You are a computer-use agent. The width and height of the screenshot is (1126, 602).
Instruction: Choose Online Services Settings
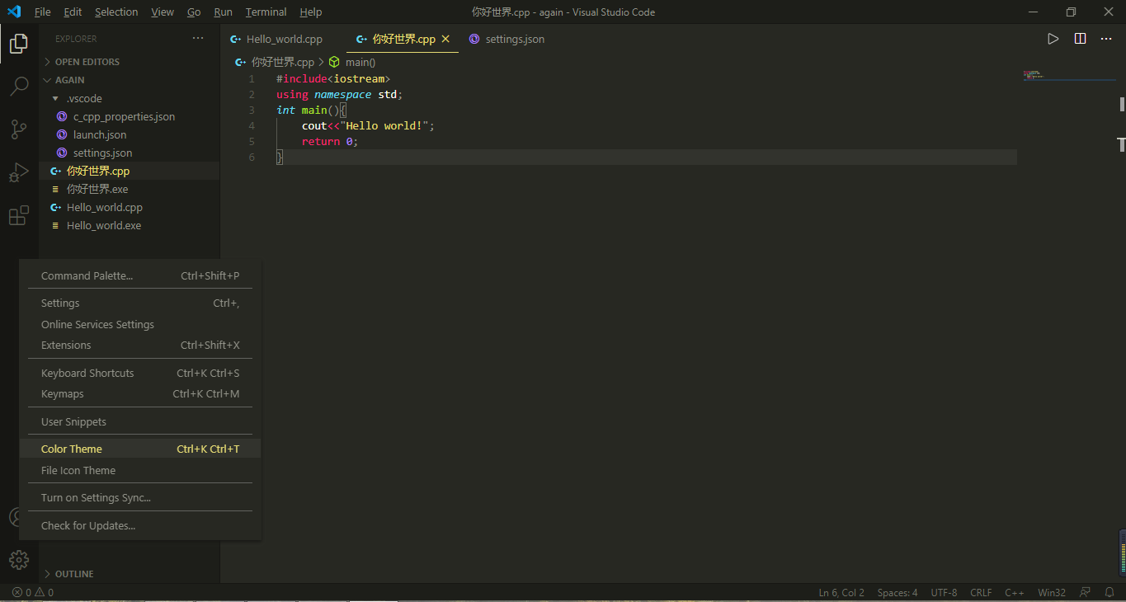pos(140,325)
